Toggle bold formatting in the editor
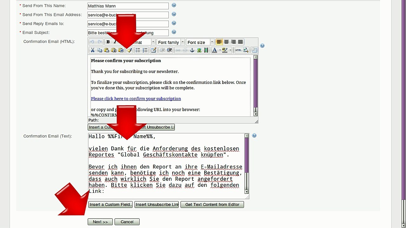Screen dimensions: 406x228 click(x=108, y=42)
